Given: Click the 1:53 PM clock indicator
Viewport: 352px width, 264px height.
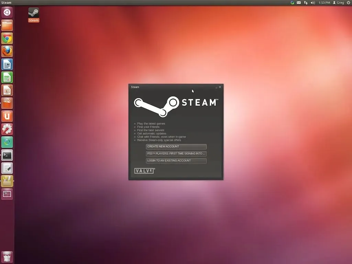Looking at the screenshot, I should coord(324,3).
